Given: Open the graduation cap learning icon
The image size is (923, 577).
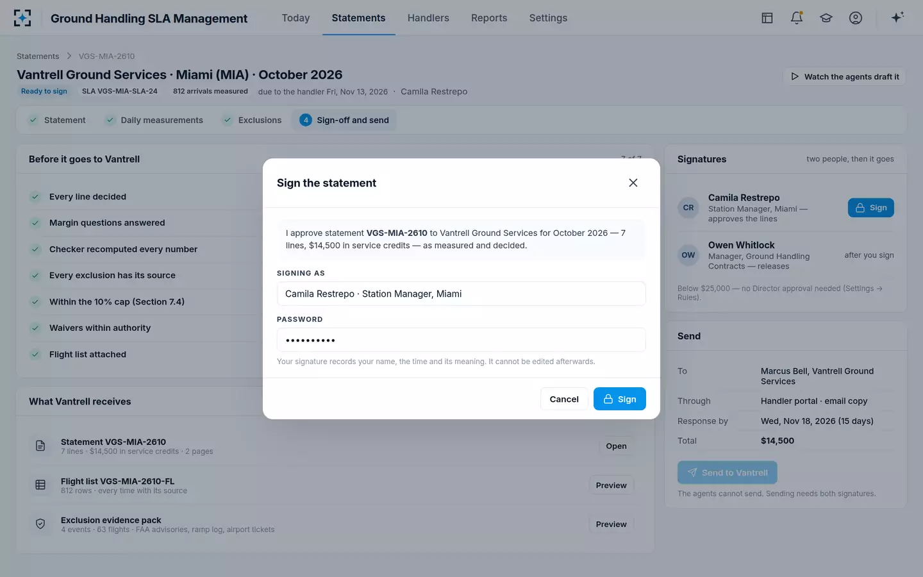Looking at the screenshot, I should point(826,18).
